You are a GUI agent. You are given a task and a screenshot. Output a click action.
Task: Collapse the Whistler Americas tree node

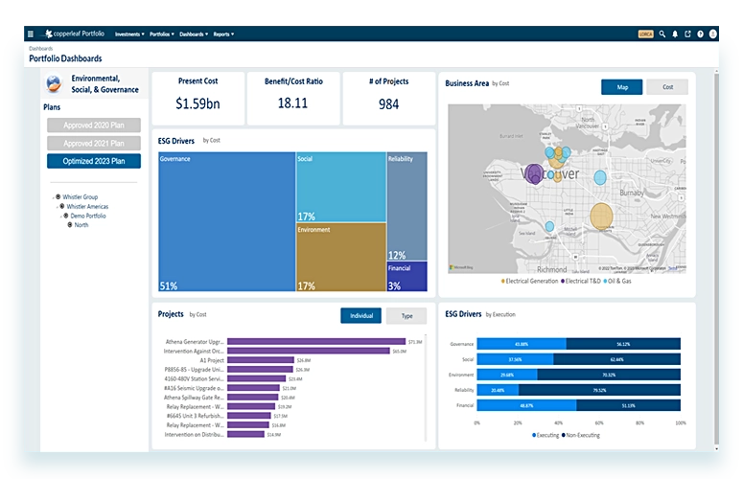pos(57,206)
